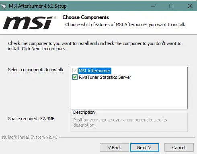Click the MSI logo in header
Viewport: 197px width, 154px height.
coord(29,23)
